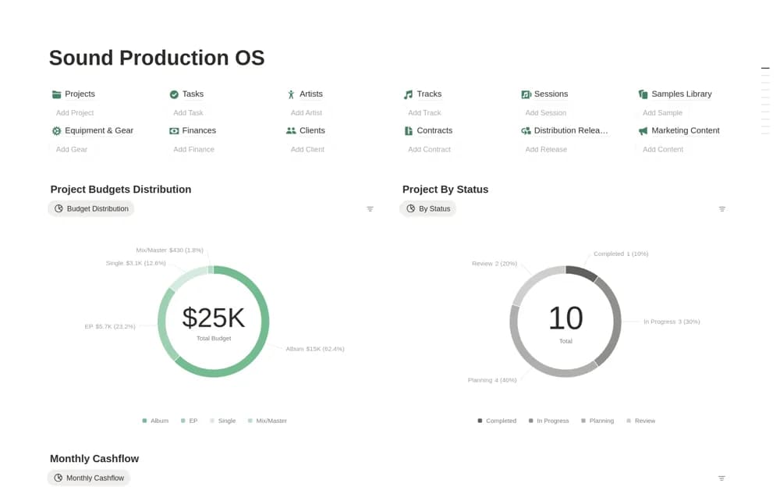Screen dimensions: 780x487
Task: Open the Projects database link
Action: coord(80,94)
